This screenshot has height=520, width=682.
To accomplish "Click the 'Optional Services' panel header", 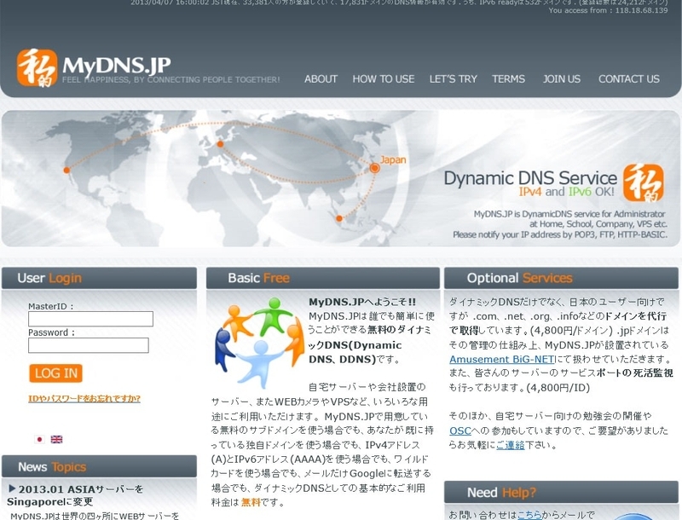I will (561, 278).
